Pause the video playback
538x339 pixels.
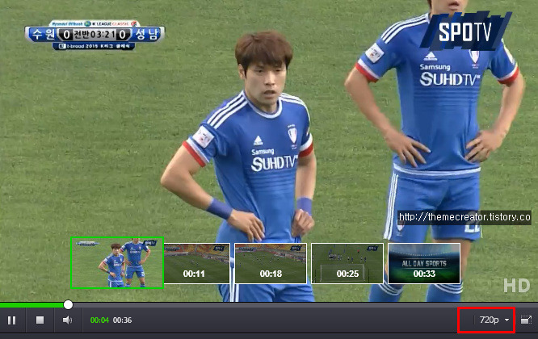11,320
